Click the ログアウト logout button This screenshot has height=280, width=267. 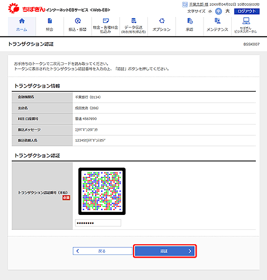[247, 11]
